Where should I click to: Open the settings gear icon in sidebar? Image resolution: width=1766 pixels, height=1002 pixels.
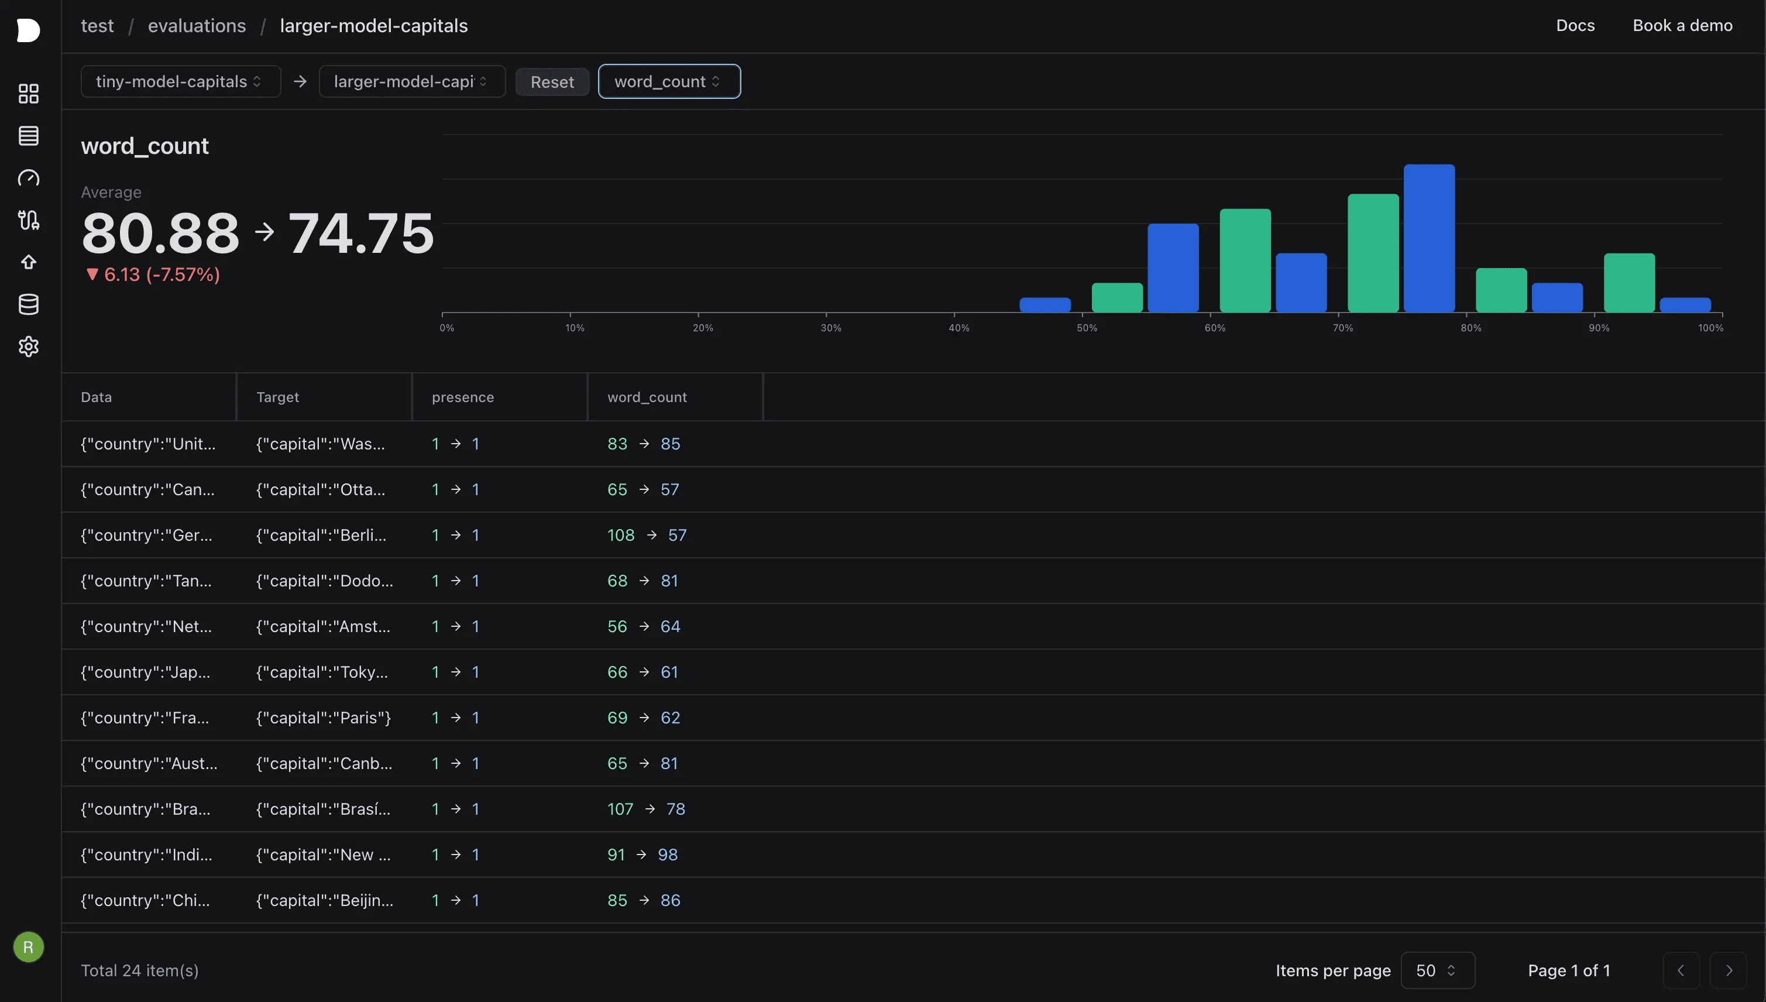click(x=28, y=346)
